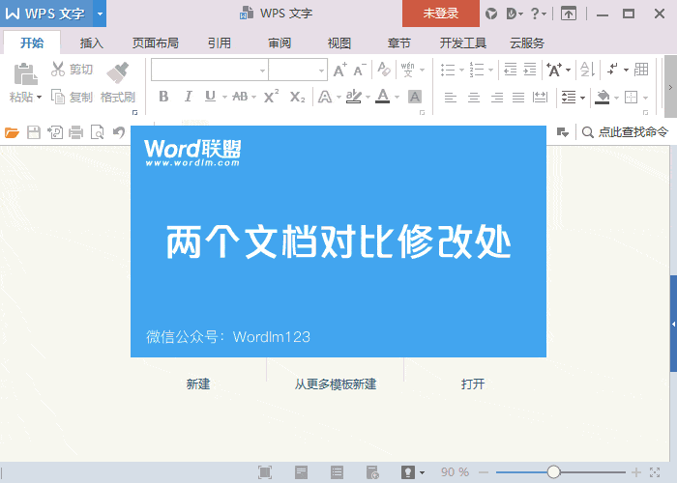
Task: Clear formatting with eraser A icon
Action: [x=384, y=69]
